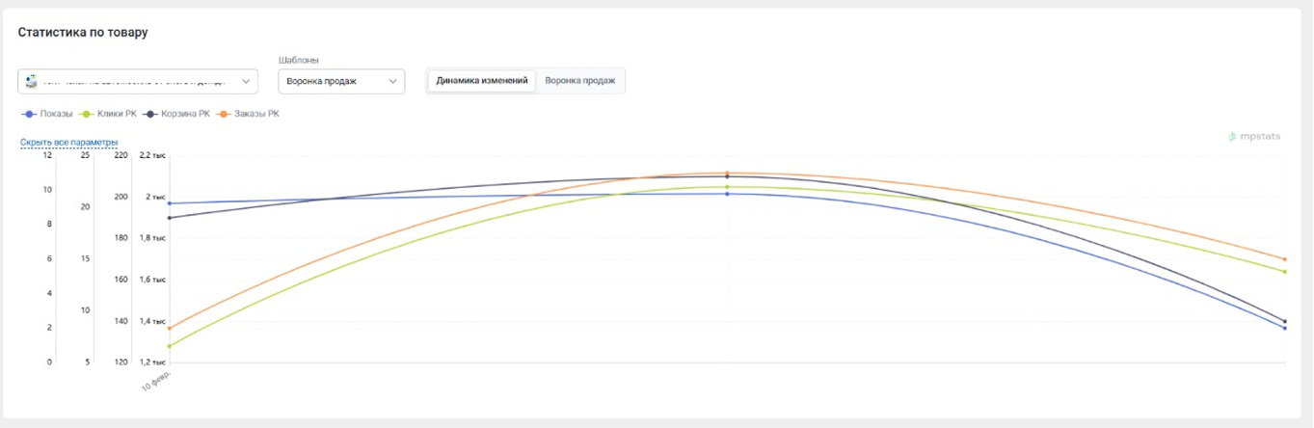
Task: Switch to Динамика изменений tab
Action: point(481,80)
